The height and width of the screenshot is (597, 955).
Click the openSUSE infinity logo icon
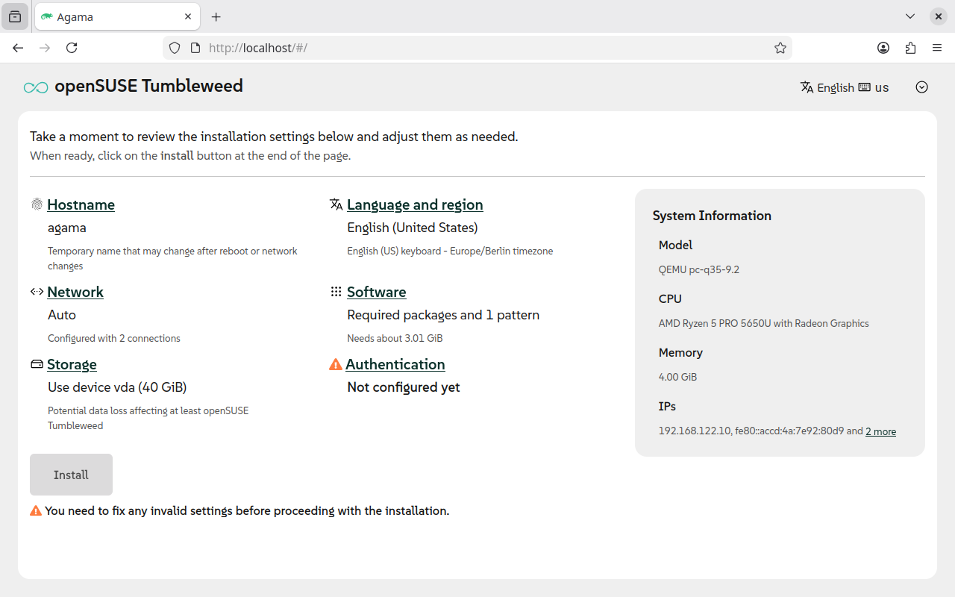coord(36,87)
